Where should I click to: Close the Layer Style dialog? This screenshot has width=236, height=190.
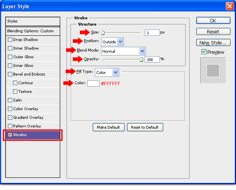tap(230, 6)
